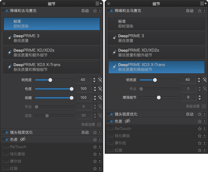Image resolution: width=208 pixels, height=172 pixels.
Task: Toggle 色差 eye visibility icon in right panel
Action: 127,121
